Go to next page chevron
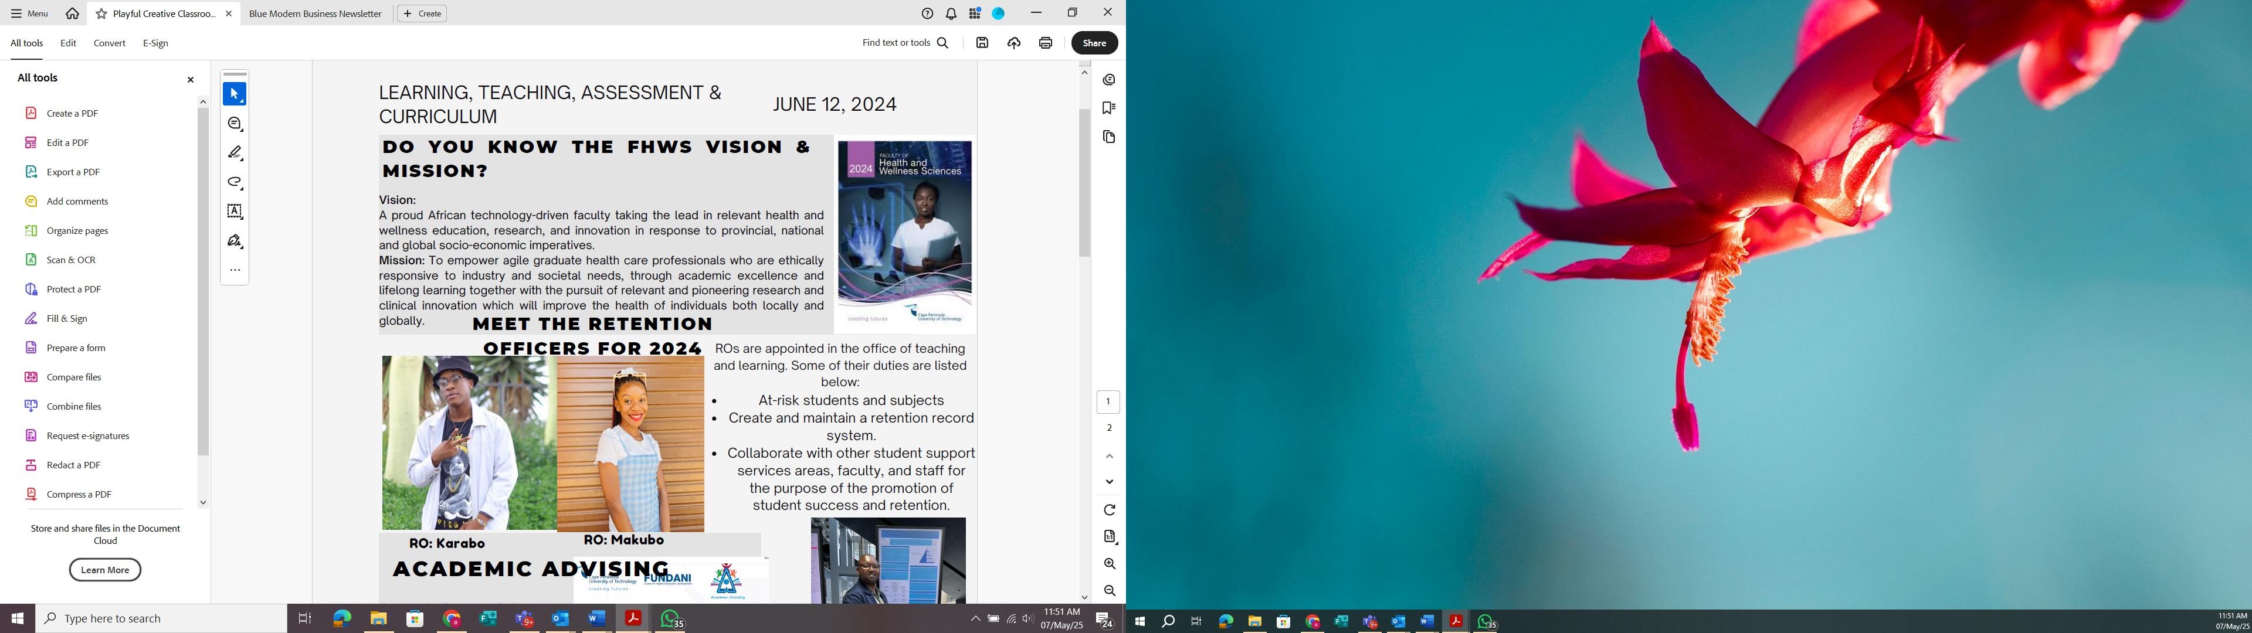This screenshot has height=633, width=2252. [x=1108, y=482]
